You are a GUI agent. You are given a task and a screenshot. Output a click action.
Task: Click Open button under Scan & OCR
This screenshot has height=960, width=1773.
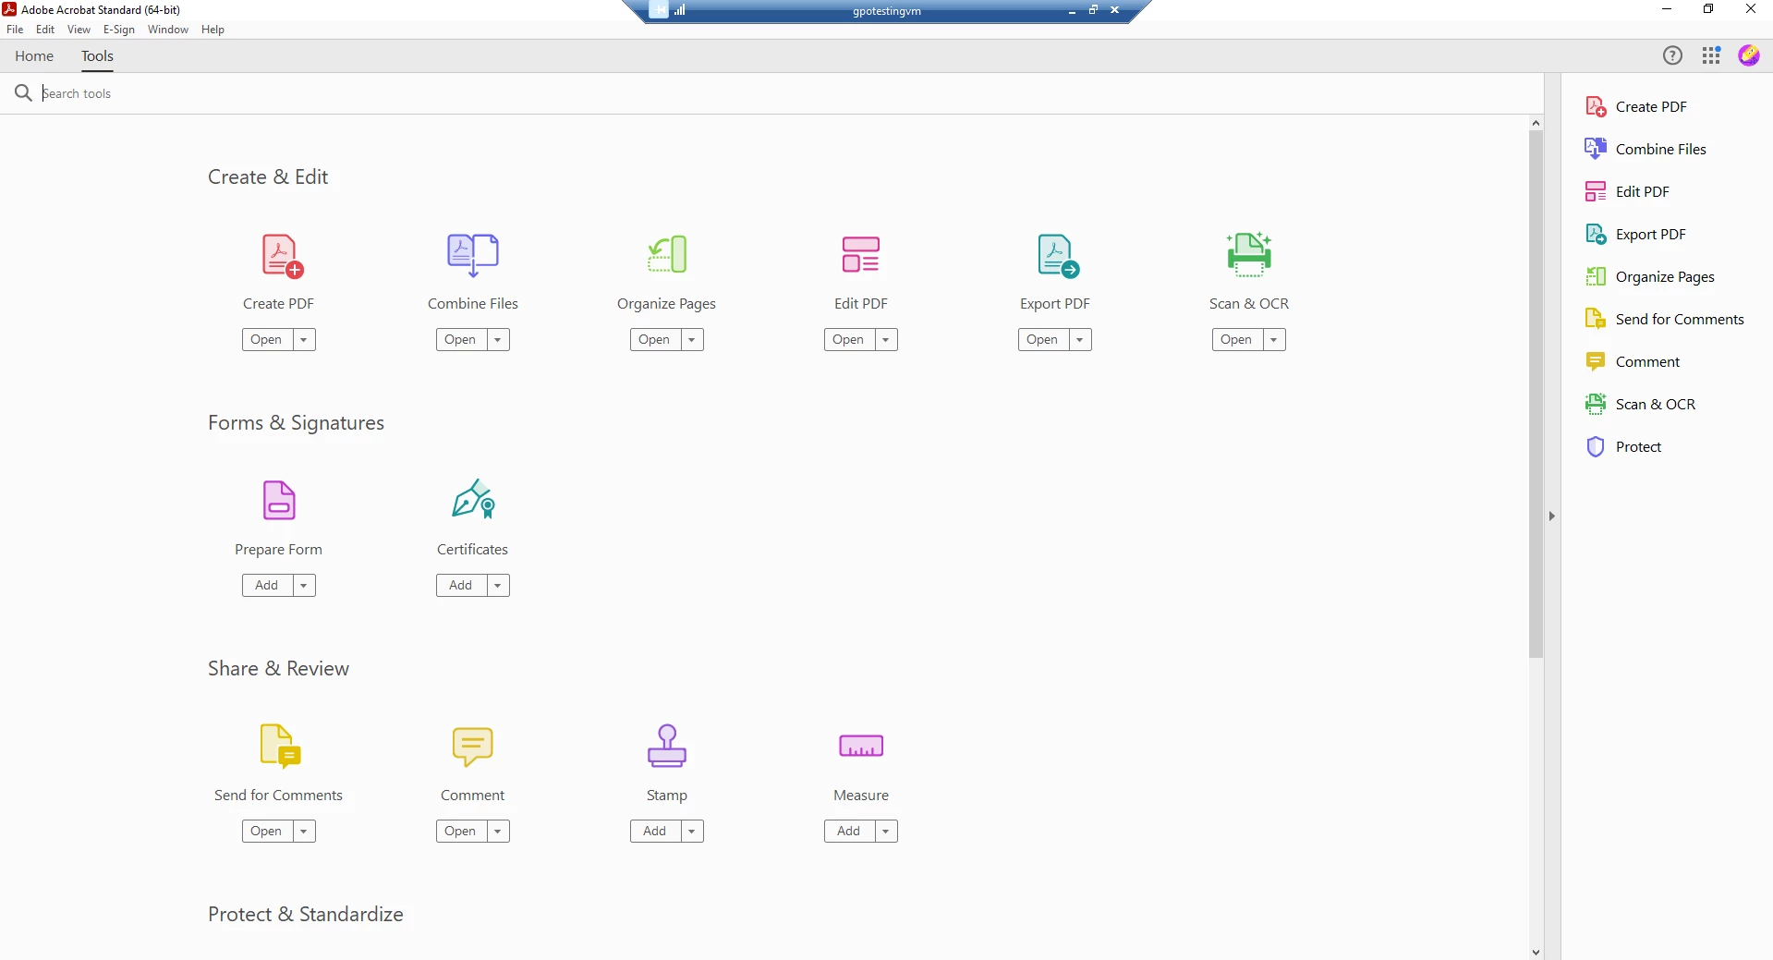click(x=1237, y=340)
